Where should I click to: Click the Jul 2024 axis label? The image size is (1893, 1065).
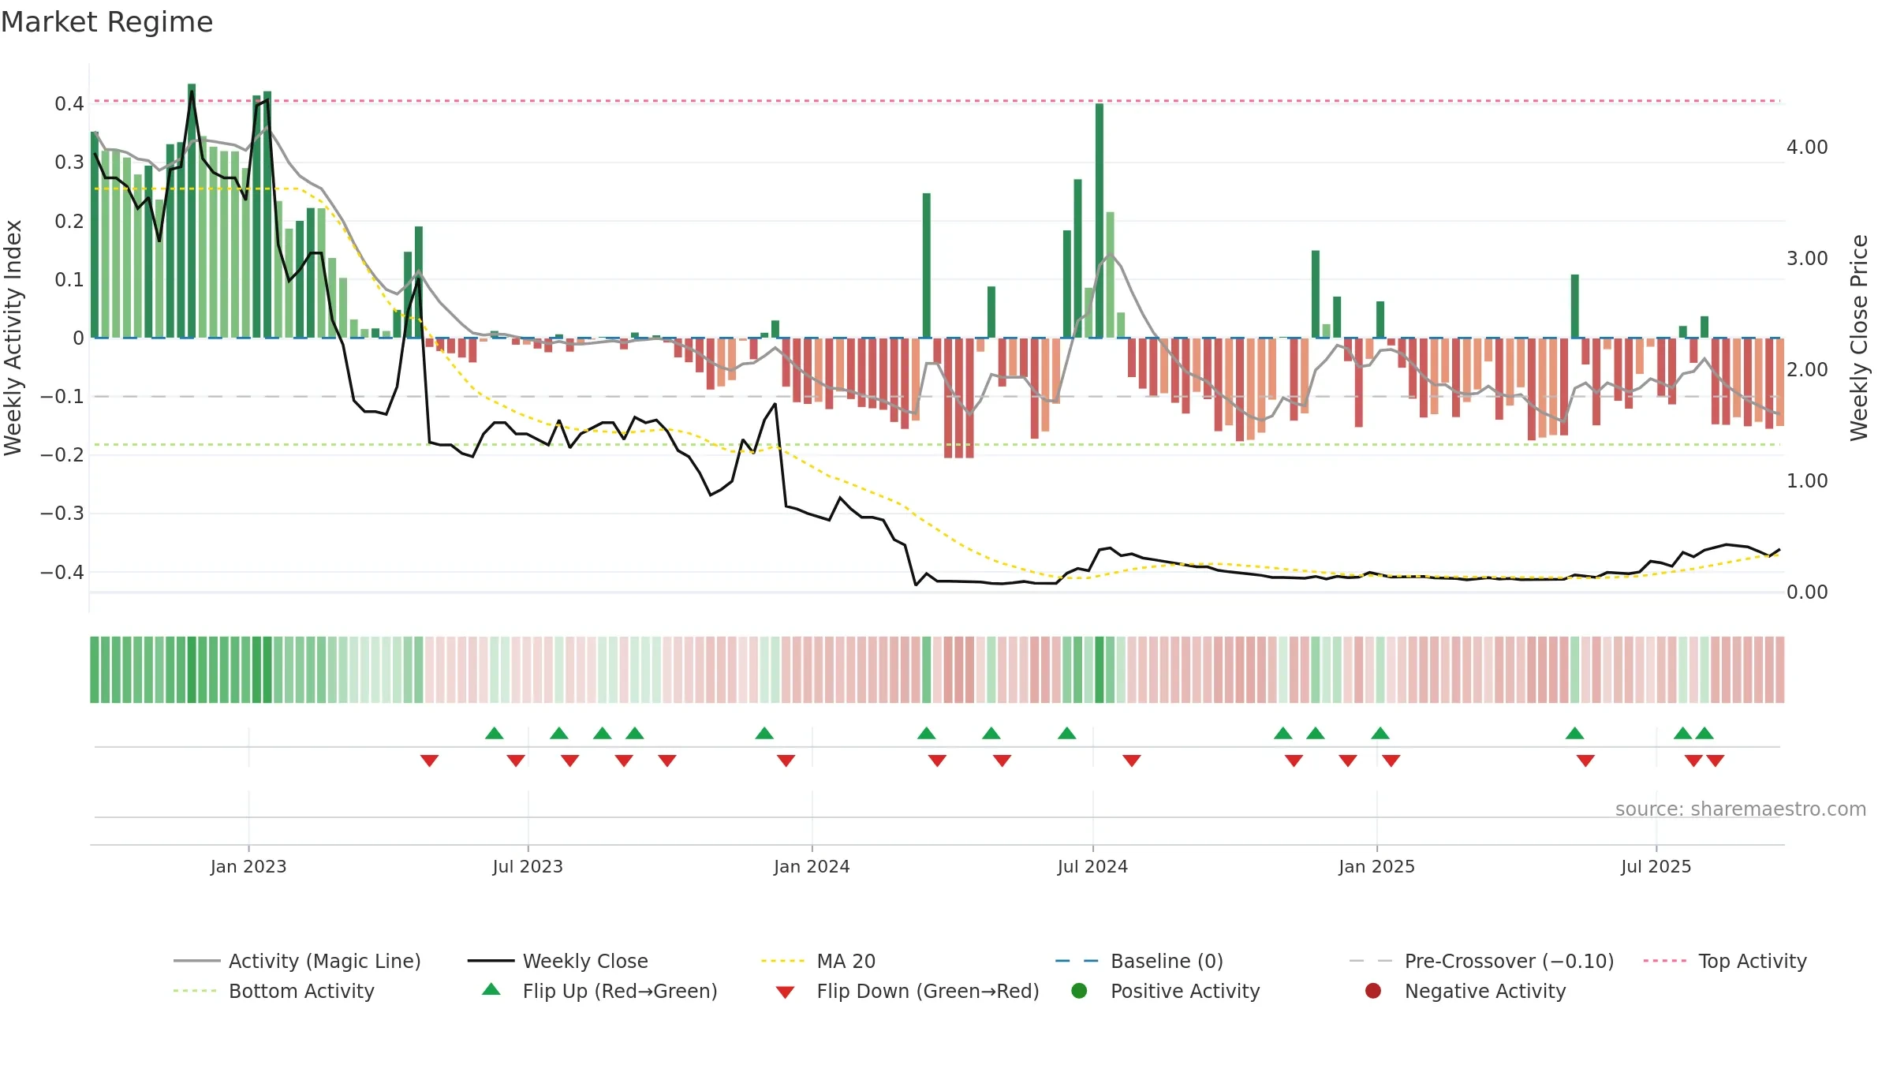coord(1092,866)
